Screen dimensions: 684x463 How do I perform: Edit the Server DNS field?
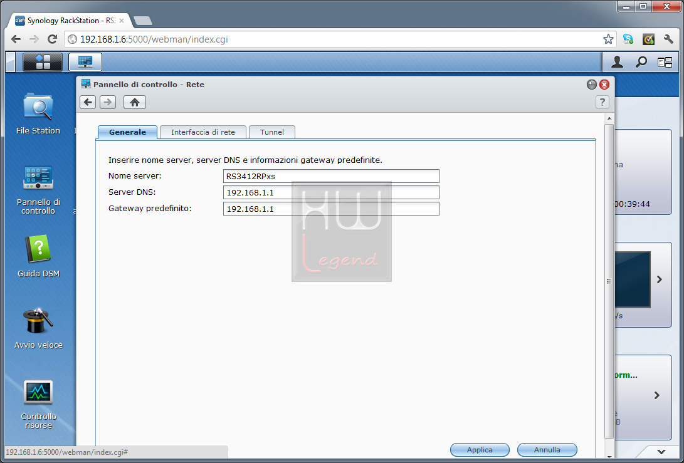(331, 192)
